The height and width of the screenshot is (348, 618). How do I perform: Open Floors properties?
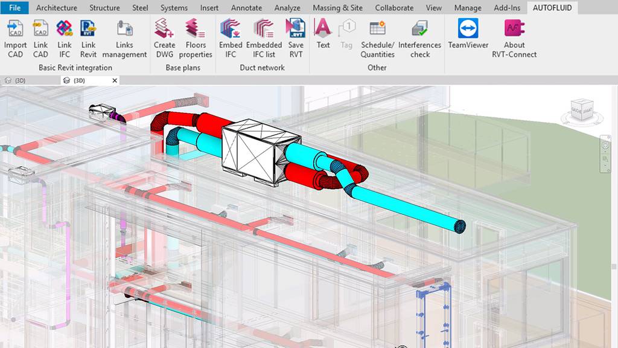(x=196, y=39)
